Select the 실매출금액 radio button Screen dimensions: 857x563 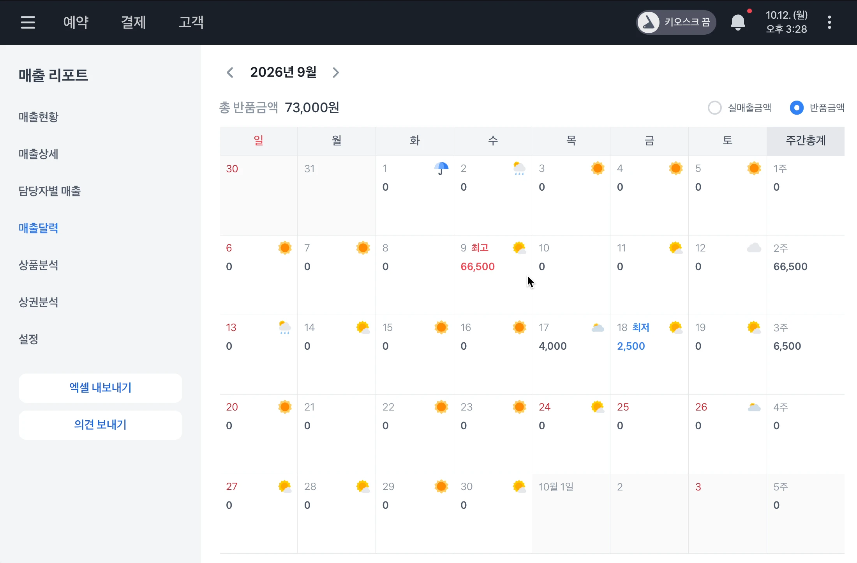714,108
